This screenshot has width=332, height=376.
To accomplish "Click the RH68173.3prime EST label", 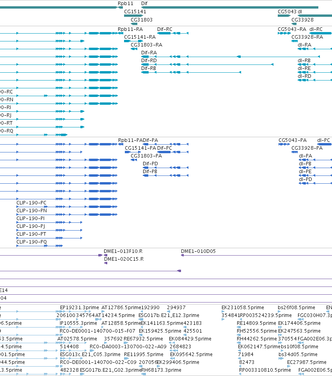I will 161,370.
